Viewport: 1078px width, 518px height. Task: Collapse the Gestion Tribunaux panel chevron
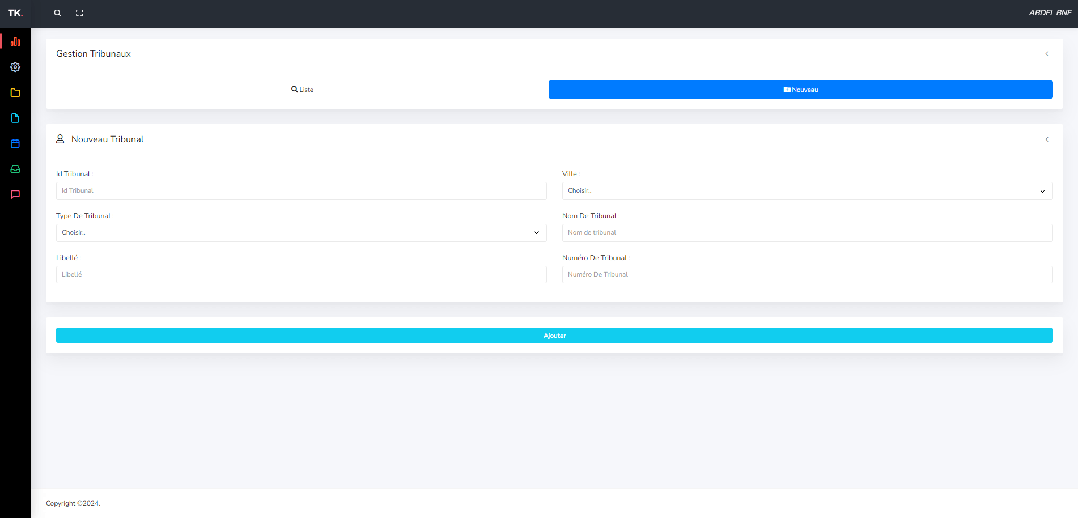[x=1047, y=54]
